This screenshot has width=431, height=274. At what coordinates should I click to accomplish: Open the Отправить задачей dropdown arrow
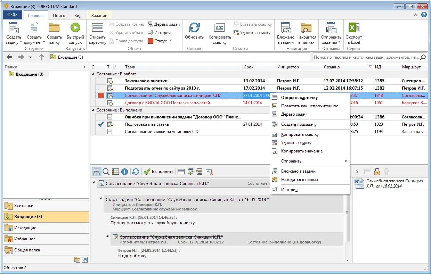(339, 43)
